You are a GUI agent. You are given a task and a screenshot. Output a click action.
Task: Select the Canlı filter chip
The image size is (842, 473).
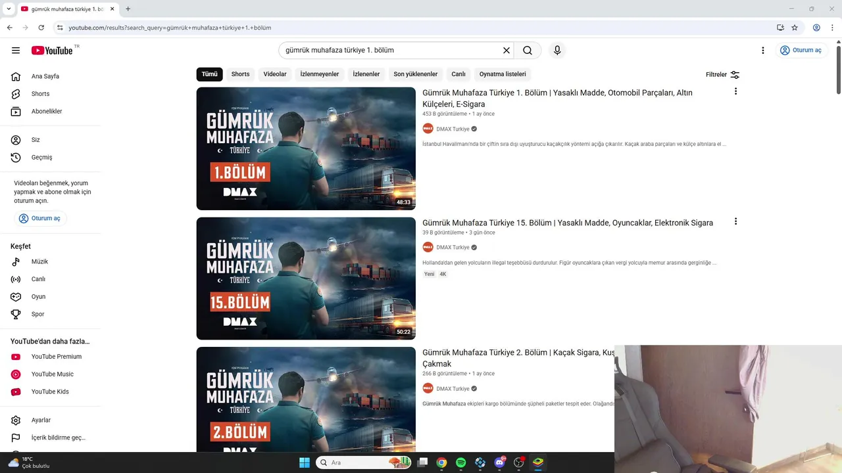pos(458,74)
